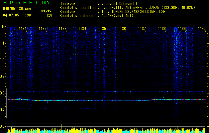Select the 1137 time marker

tap(142, 29)
